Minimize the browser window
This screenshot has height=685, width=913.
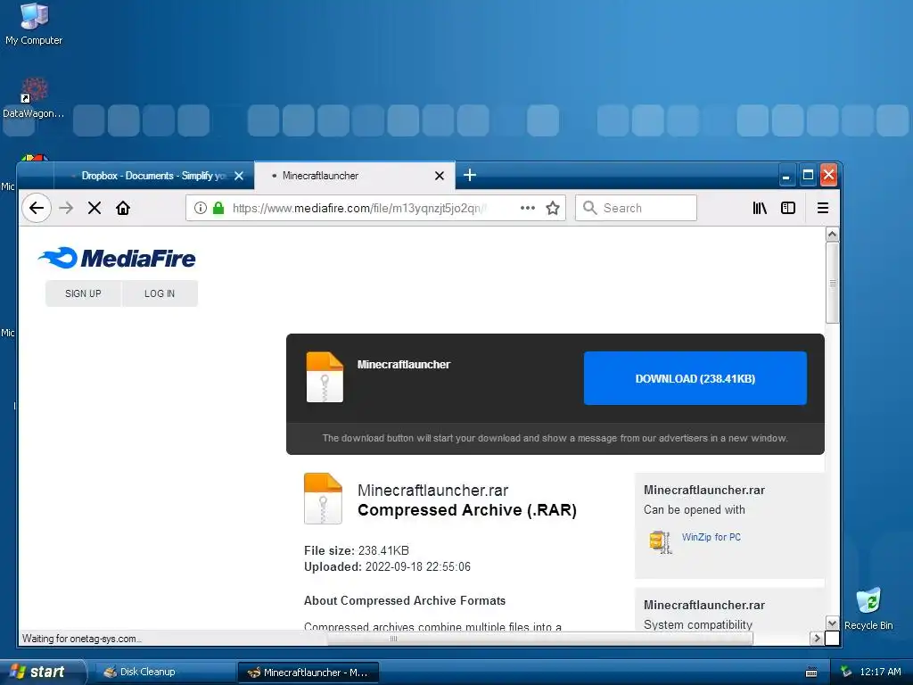point(786,176)
